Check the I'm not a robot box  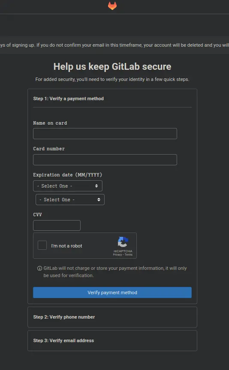(42, 245)
